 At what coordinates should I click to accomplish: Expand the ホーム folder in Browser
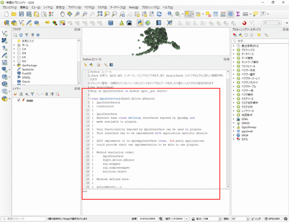click(14, 45)
